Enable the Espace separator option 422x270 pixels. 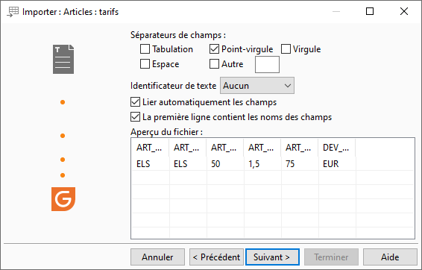pyautogui.click(x=145, y=64)
